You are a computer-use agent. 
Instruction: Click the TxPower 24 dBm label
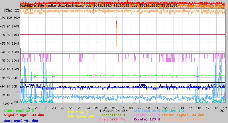pyautogui.click(x=113, y=110)
